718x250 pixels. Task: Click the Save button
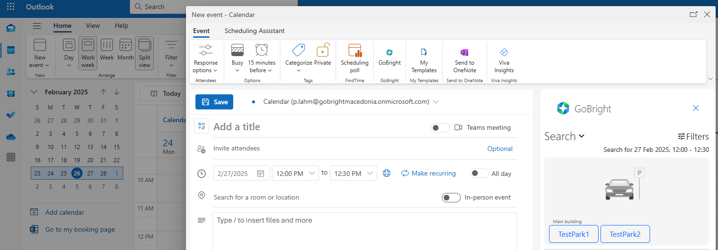pos(214,102)
